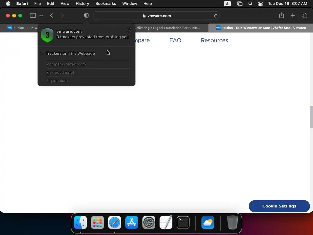Image resolution: width=313 pixels, height=235 pixels.
Task: Click the input source A icon in menu bar
Action: point(227,4)
